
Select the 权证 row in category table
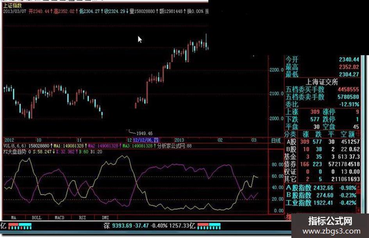(322, 172)
